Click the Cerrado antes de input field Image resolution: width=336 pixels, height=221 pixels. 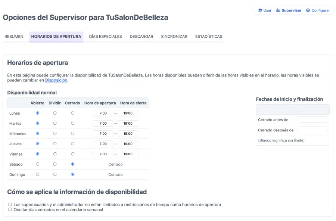click(x=312, y=119)
